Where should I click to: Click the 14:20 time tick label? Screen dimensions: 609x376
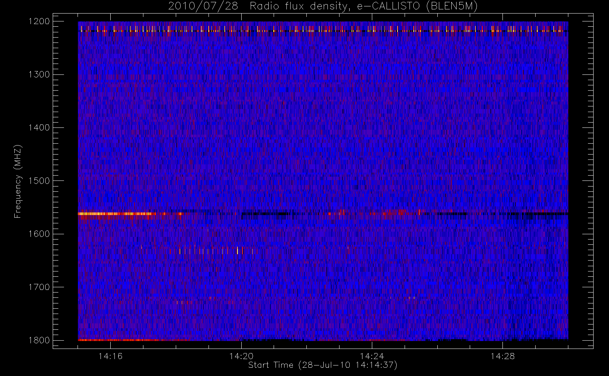pos(241,356)
